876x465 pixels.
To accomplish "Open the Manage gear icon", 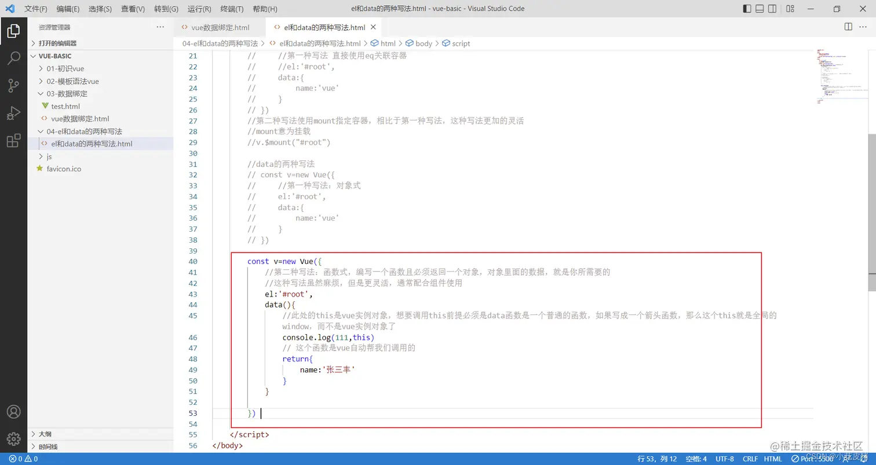I will coord(13,439).
